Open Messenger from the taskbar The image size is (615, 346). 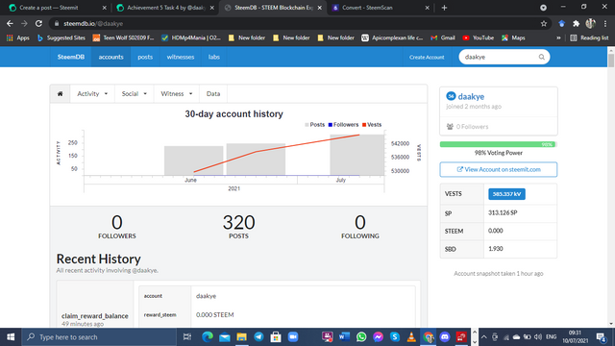tap(378, 337)
